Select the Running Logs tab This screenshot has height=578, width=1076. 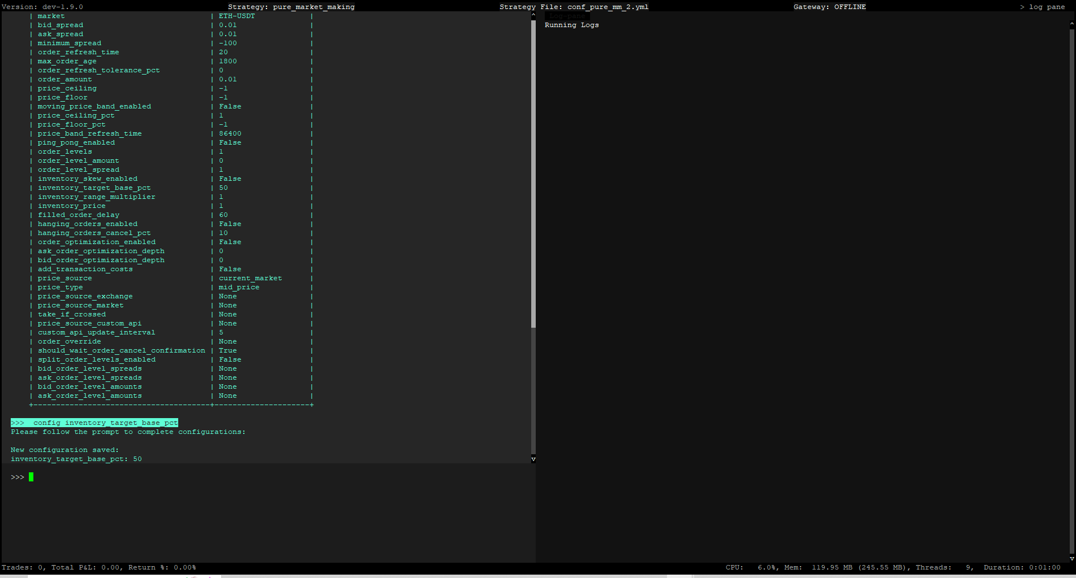pos(571,25)
